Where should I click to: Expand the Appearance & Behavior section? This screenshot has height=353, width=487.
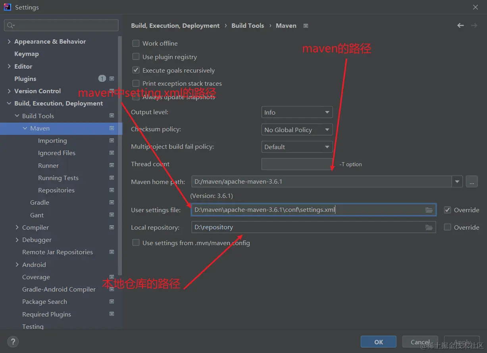click(x=9, y=41)
